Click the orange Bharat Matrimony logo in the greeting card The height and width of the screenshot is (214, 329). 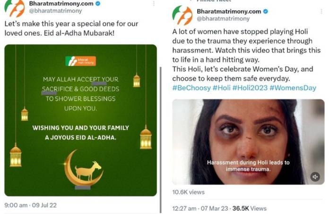coord(80,61)
